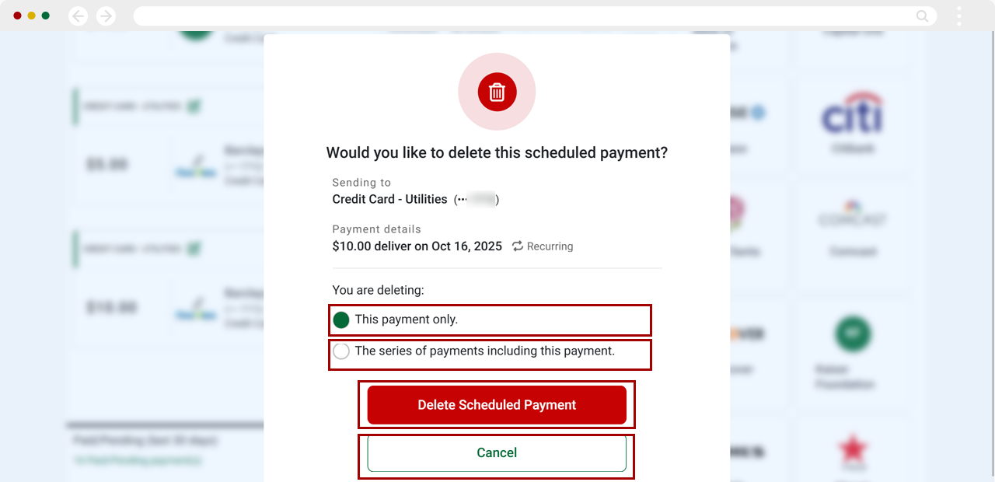Click the search icon in the address bar
Viewport: 995px width, 482px height.
tap(921, 16)
